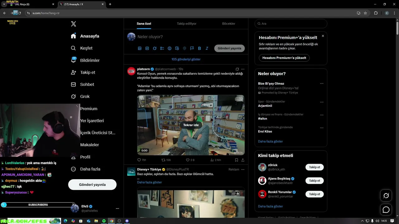Open options for #altın trend

pyautogui.click(x=322, y=115)
